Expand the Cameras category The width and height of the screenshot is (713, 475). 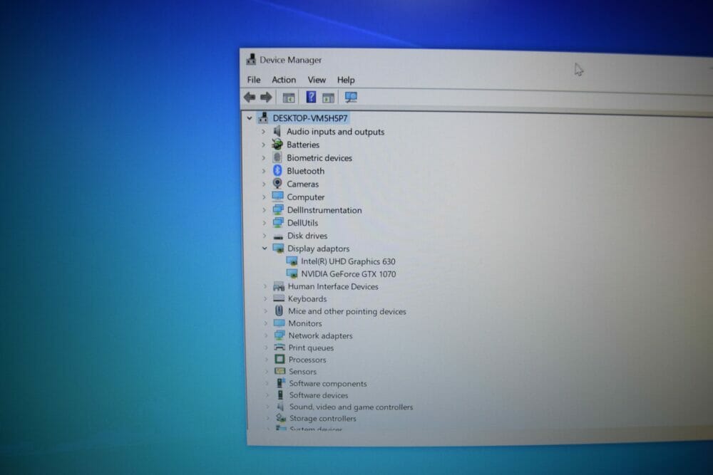[264, 184]
